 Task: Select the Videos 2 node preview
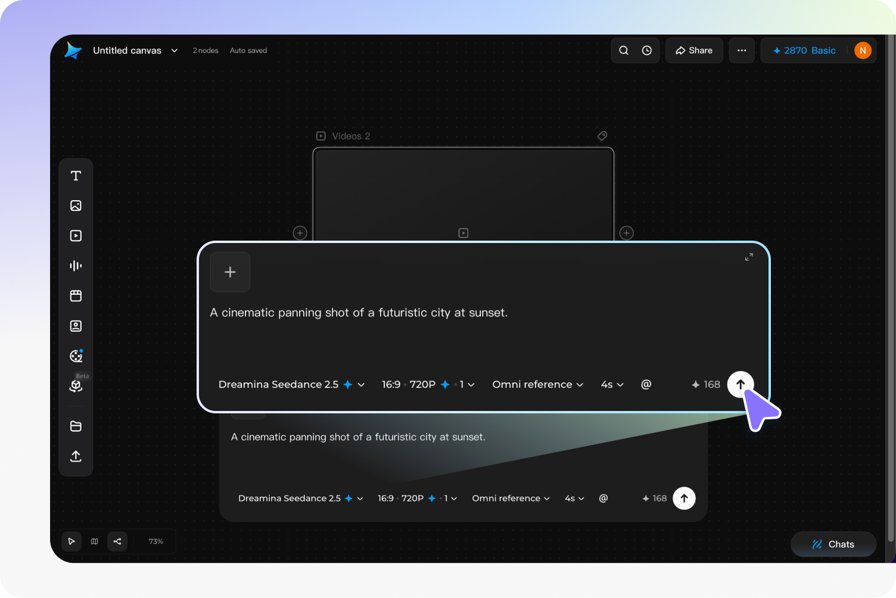click(463, 194)
